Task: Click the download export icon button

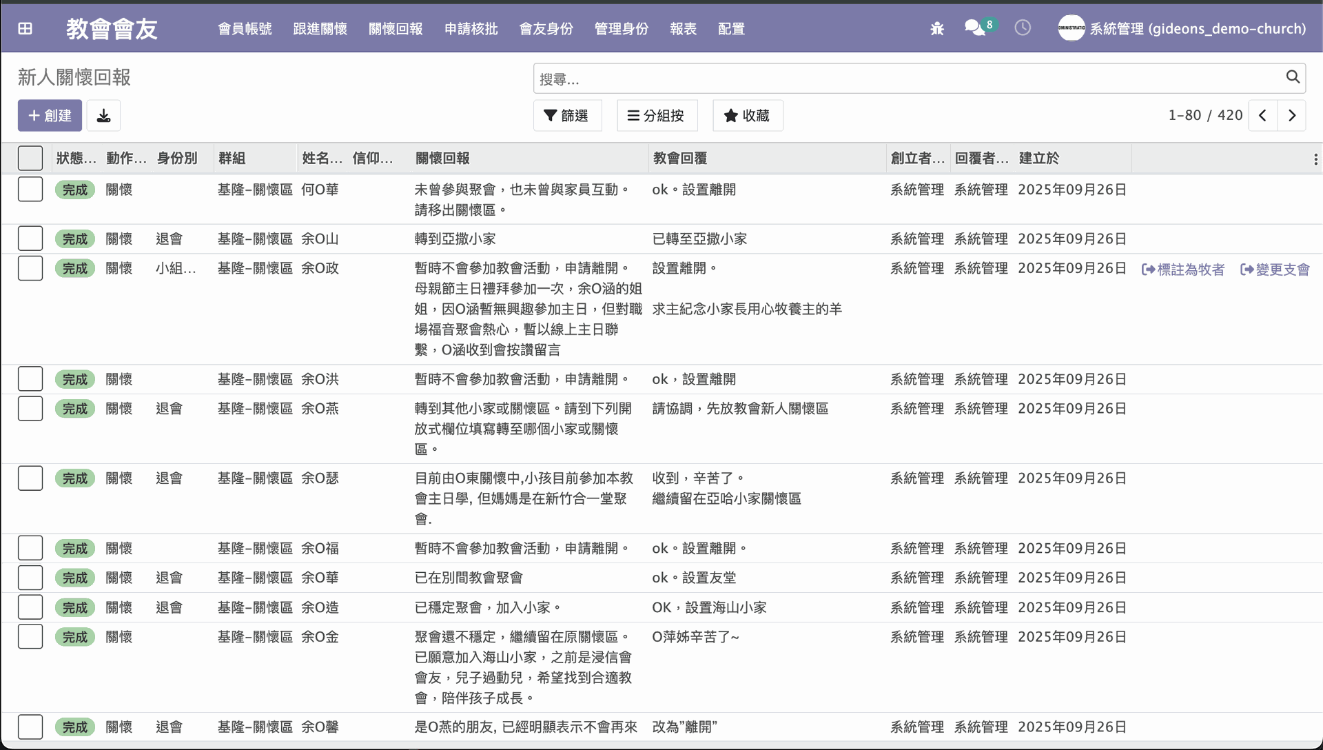Action: [103, 115]
